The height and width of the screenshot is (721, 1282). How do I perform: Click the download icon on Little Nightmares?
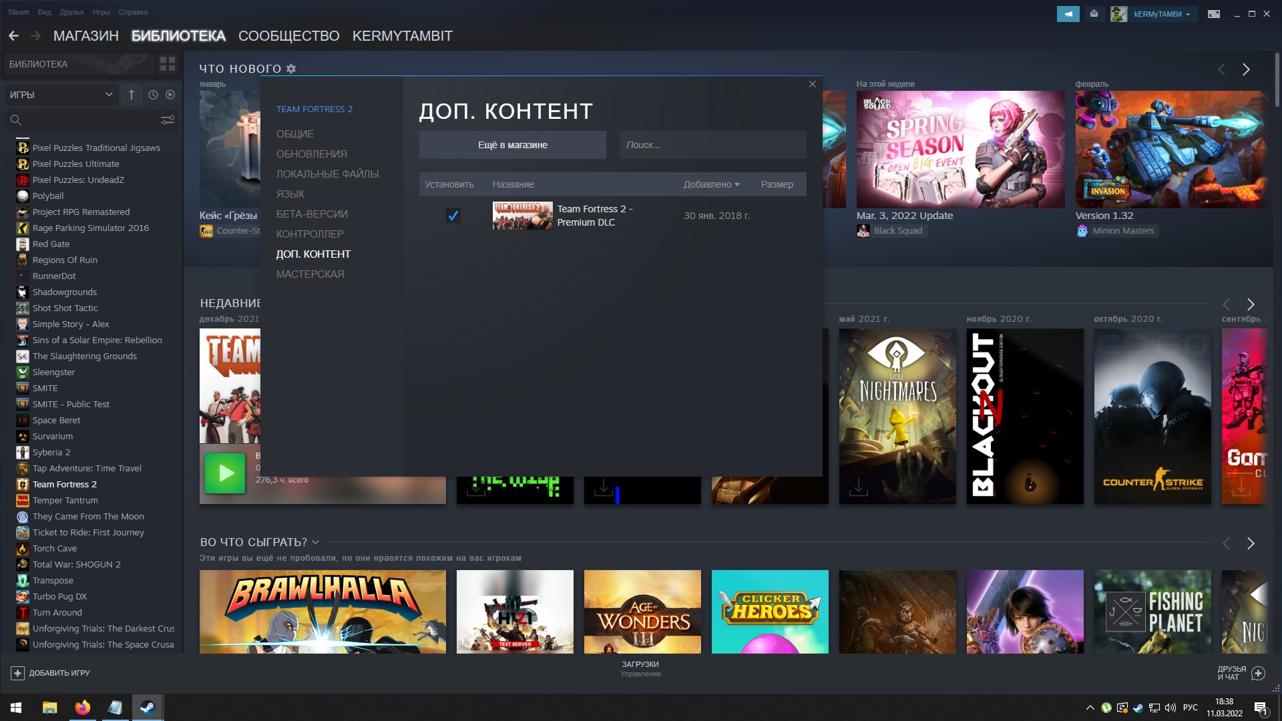pyautogui.click(x=859, y=487)
